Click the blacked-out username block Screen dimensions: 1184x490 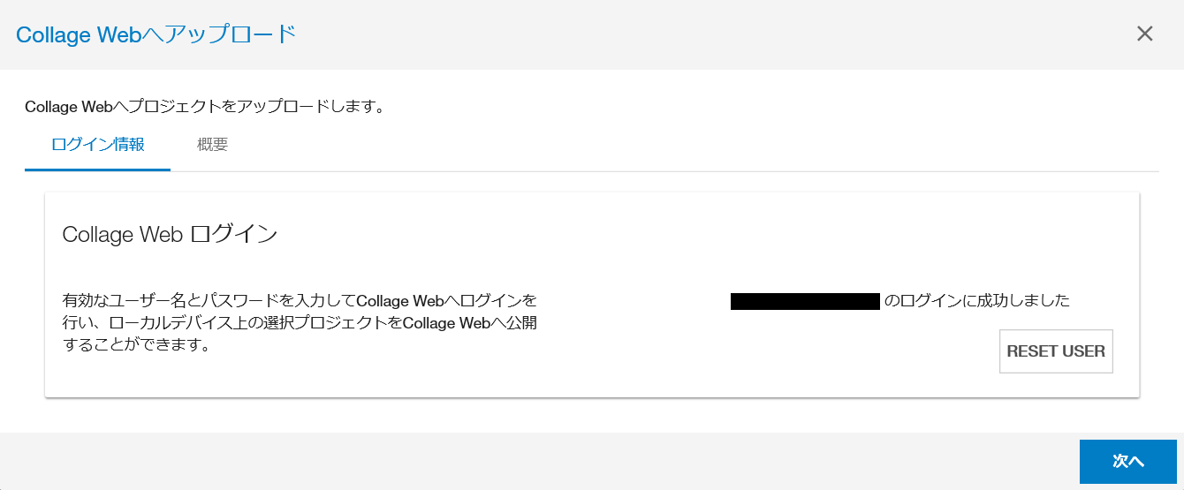coord(805,301)
